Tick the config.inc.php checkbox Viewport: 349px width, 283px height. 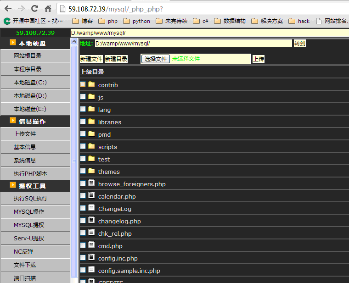click(x=83, y=257)
